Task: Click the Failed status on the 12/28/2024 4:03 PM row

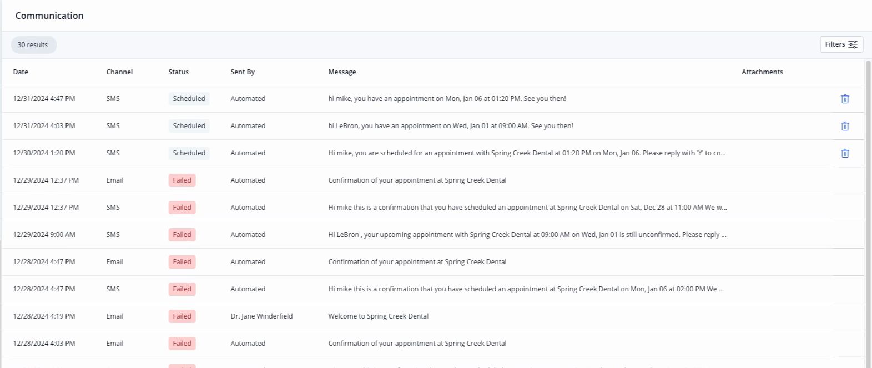Action: click(182, 344)
